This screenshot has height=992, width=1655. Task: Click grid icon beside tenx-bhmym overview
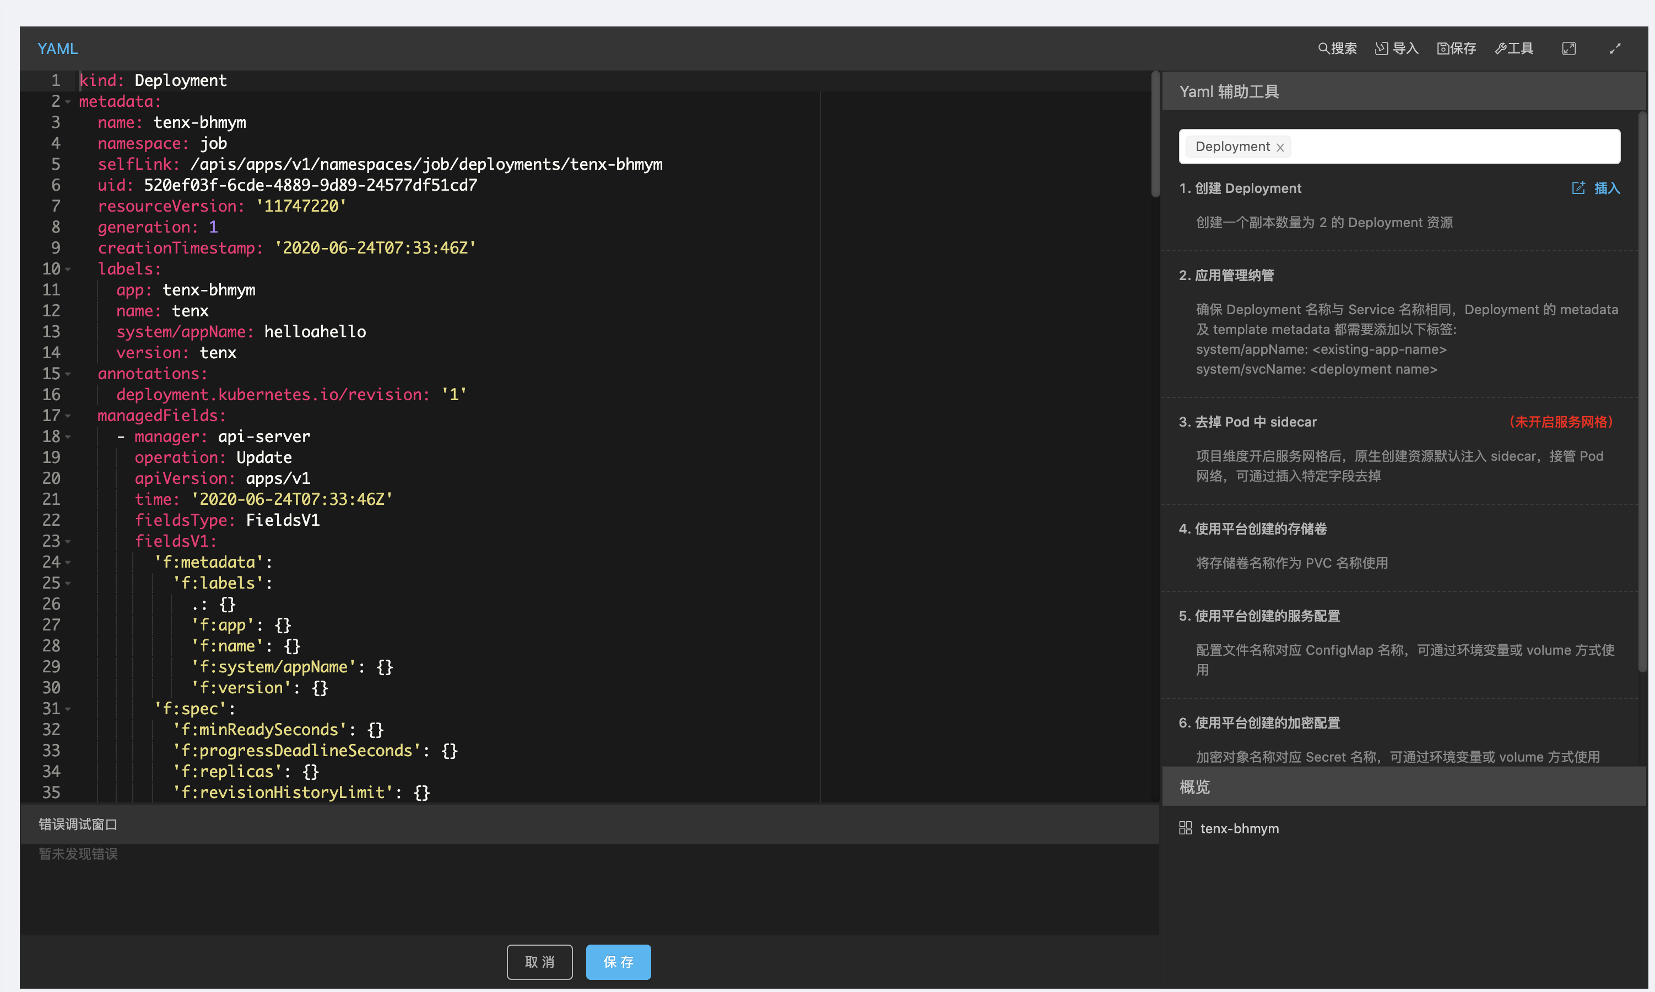tap(1185, 828)
